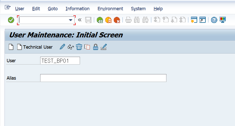This screenshot has width=235, height=126.
Task: Open the User menu
Action: pyautogui.click(x=20, y=9)
